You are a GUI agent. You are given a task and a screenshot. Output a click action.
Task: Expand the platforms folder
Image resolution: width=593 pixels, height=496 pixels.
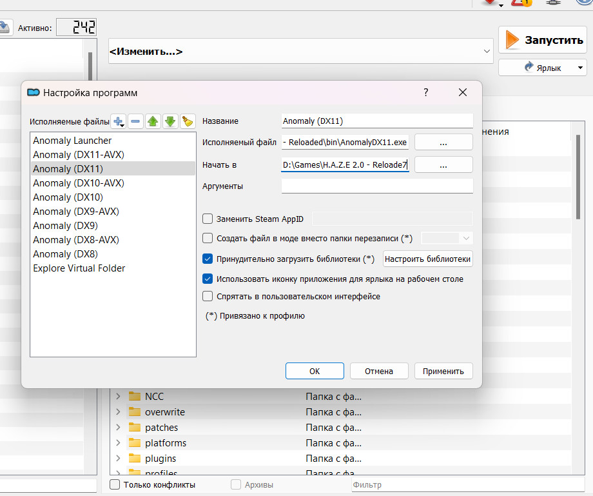click(x=118, y=442)
